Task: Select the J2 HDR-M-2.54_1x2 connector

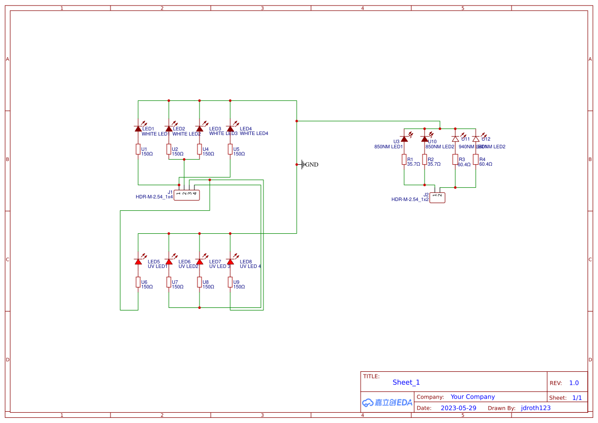Action: coord(437,197)
